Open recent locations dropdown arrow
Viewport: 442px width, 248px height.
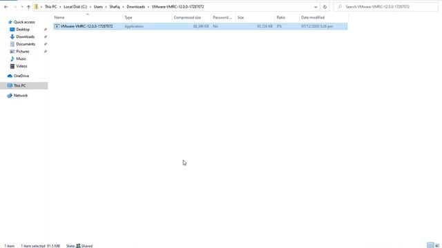pos(22,7)
